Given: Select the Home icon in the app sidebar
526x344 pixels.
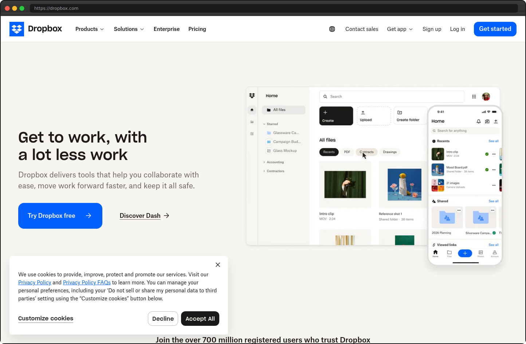Looking at the screenshot, I should [x=252, y=109].
